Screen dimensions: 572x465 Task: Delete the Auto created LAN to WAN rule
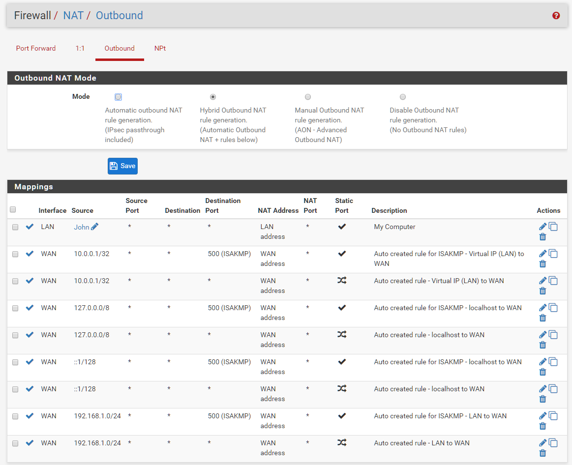pos(542,453)
